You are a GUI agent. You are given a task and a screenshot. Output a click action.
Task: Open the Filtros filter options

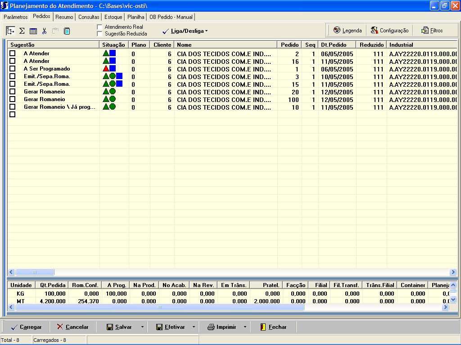(x=432, y=31)
